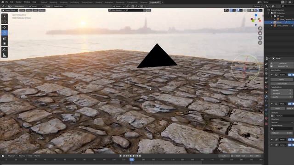Switch to rendered viewport shading
Viewport: 294px width, 165px height.
click(258, 10)
